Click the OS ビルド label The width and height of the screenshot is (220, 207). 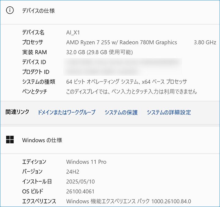(33, 191)
